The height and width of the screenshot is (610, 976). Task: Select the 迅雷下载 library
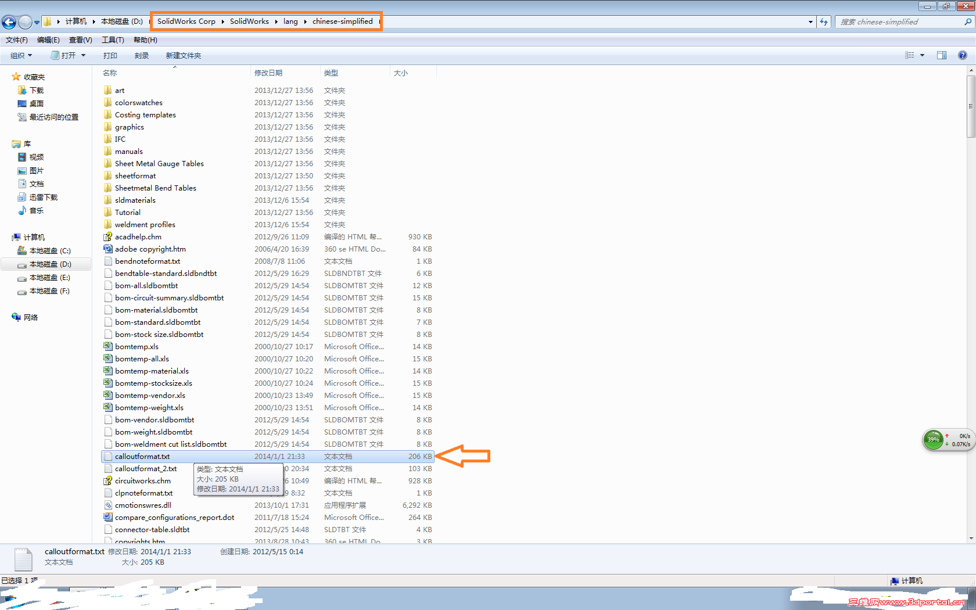[44, 198]
